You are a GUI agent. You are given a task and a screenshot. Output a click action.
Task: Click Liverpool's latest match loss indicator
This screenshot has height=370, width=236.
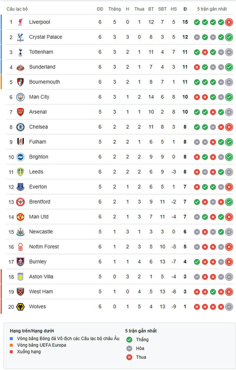point(229,22)
